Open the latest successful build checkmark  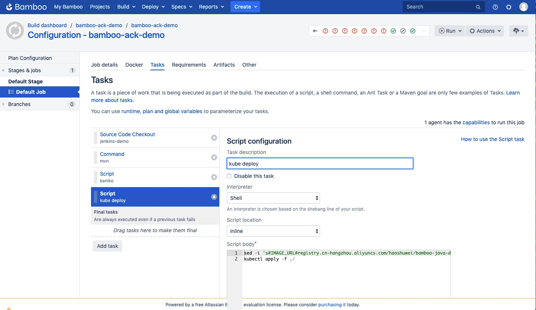(x=413, y=31)
